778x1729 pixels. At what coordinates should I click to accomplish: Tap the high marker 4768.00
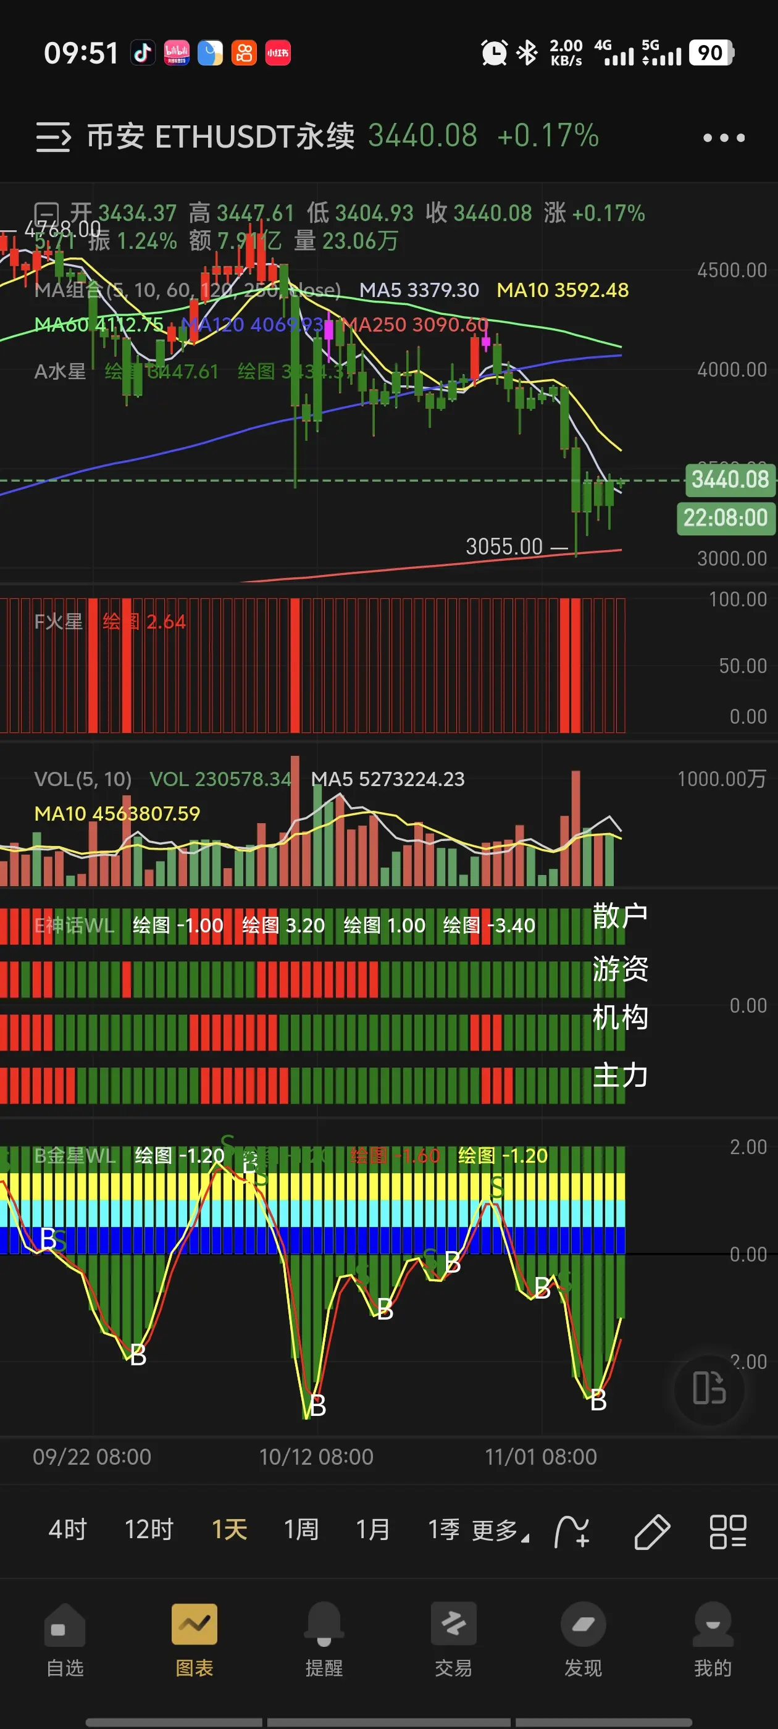tap(62, 230)
